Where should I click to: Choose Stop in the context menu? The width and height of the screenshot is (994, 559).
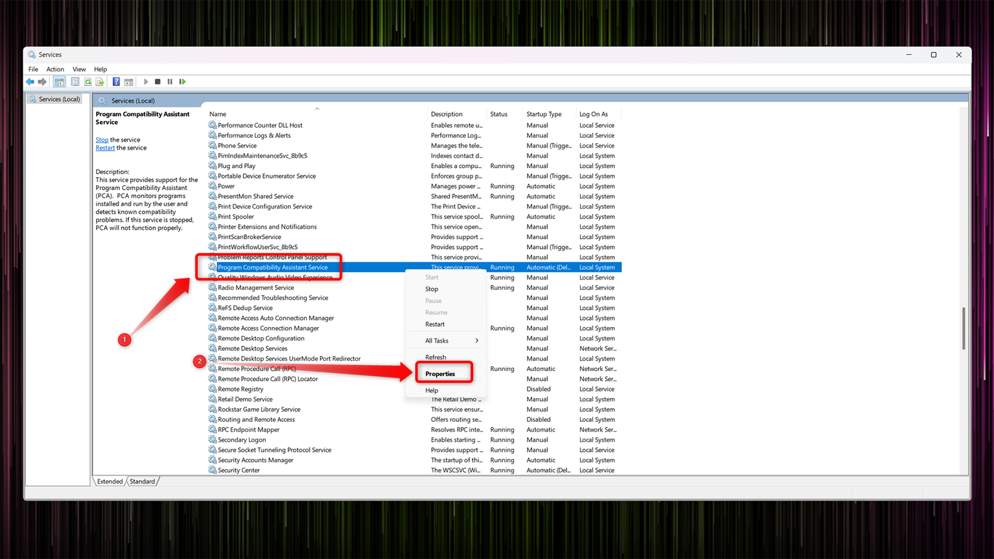click(x=446, y=289)
